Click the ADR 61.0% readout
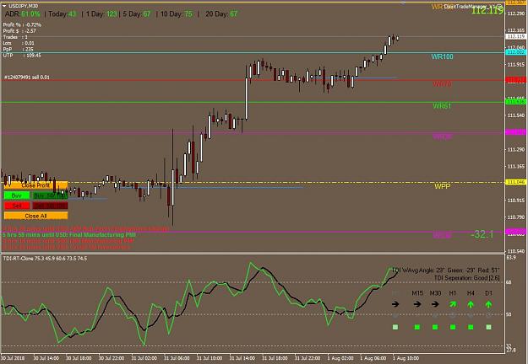The image size is (528, 364). pos(23,14)
